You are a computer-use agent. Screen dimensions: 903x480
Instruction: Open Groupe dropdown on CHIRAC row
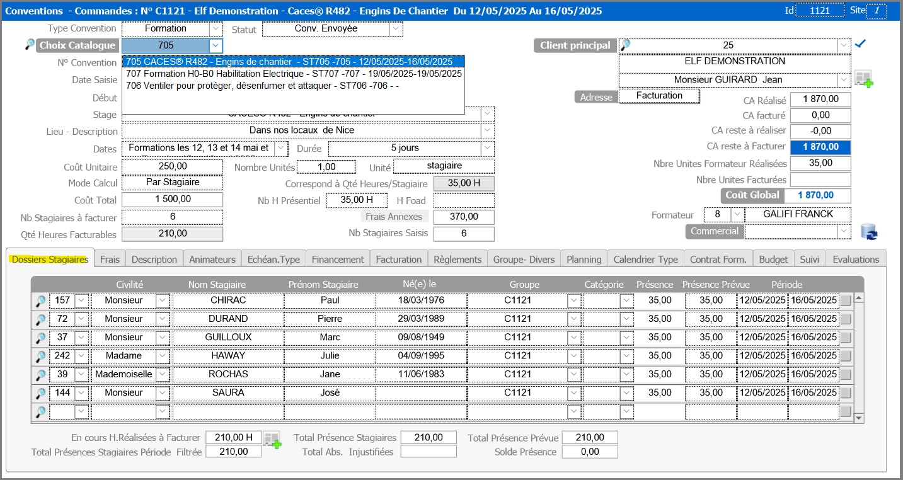pyautogui.click(x=574, y=300)
